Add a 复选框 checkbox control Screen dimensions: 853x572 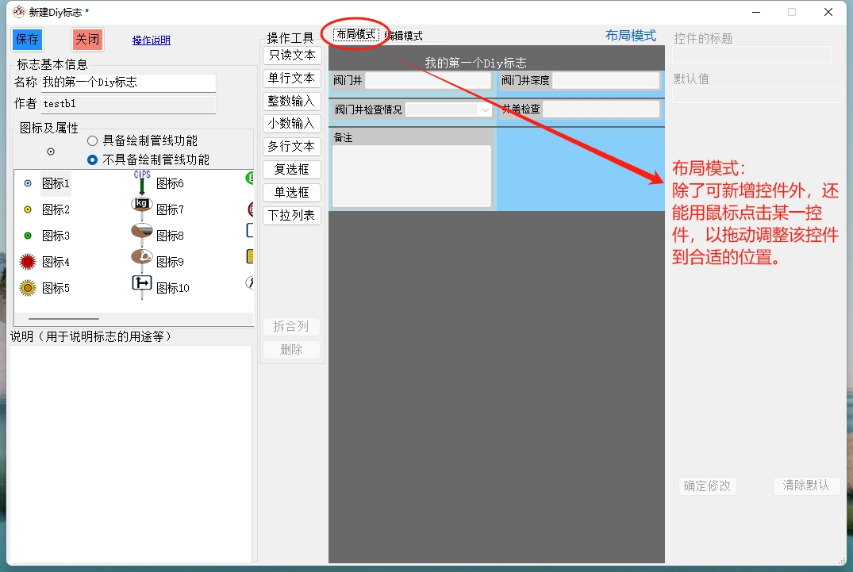coord(291,170)
